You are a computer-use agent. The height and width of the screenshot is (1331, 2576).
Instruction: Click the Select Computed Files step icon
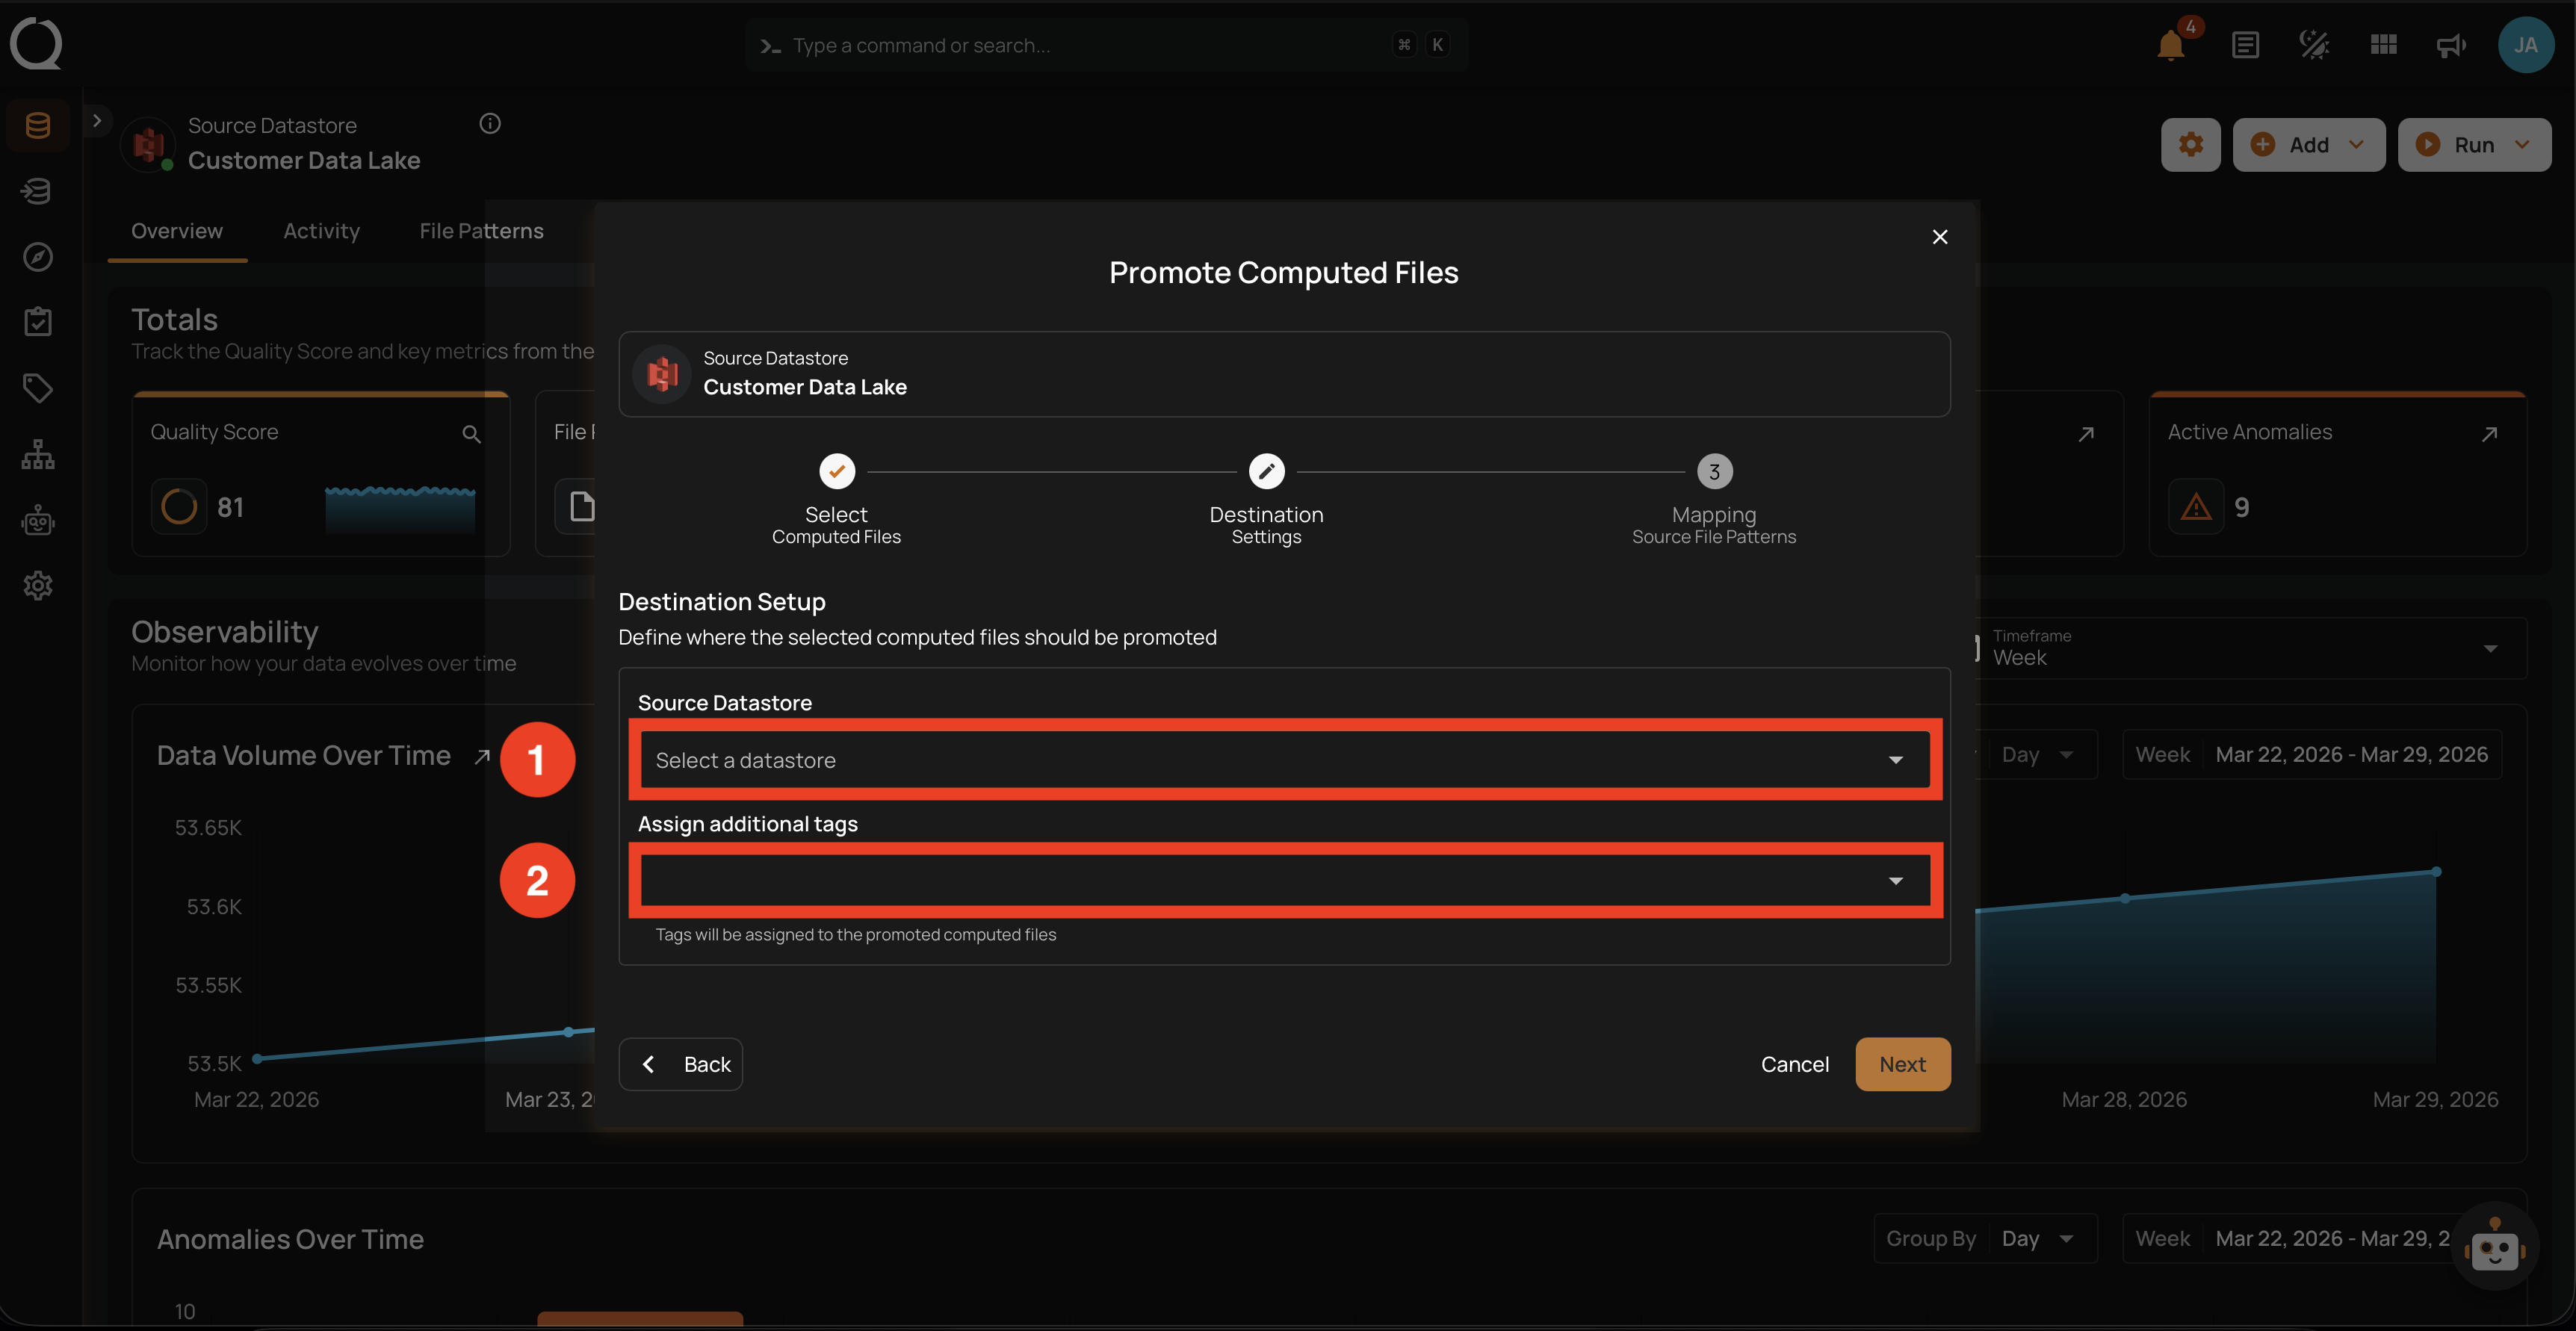pos(837,471)
